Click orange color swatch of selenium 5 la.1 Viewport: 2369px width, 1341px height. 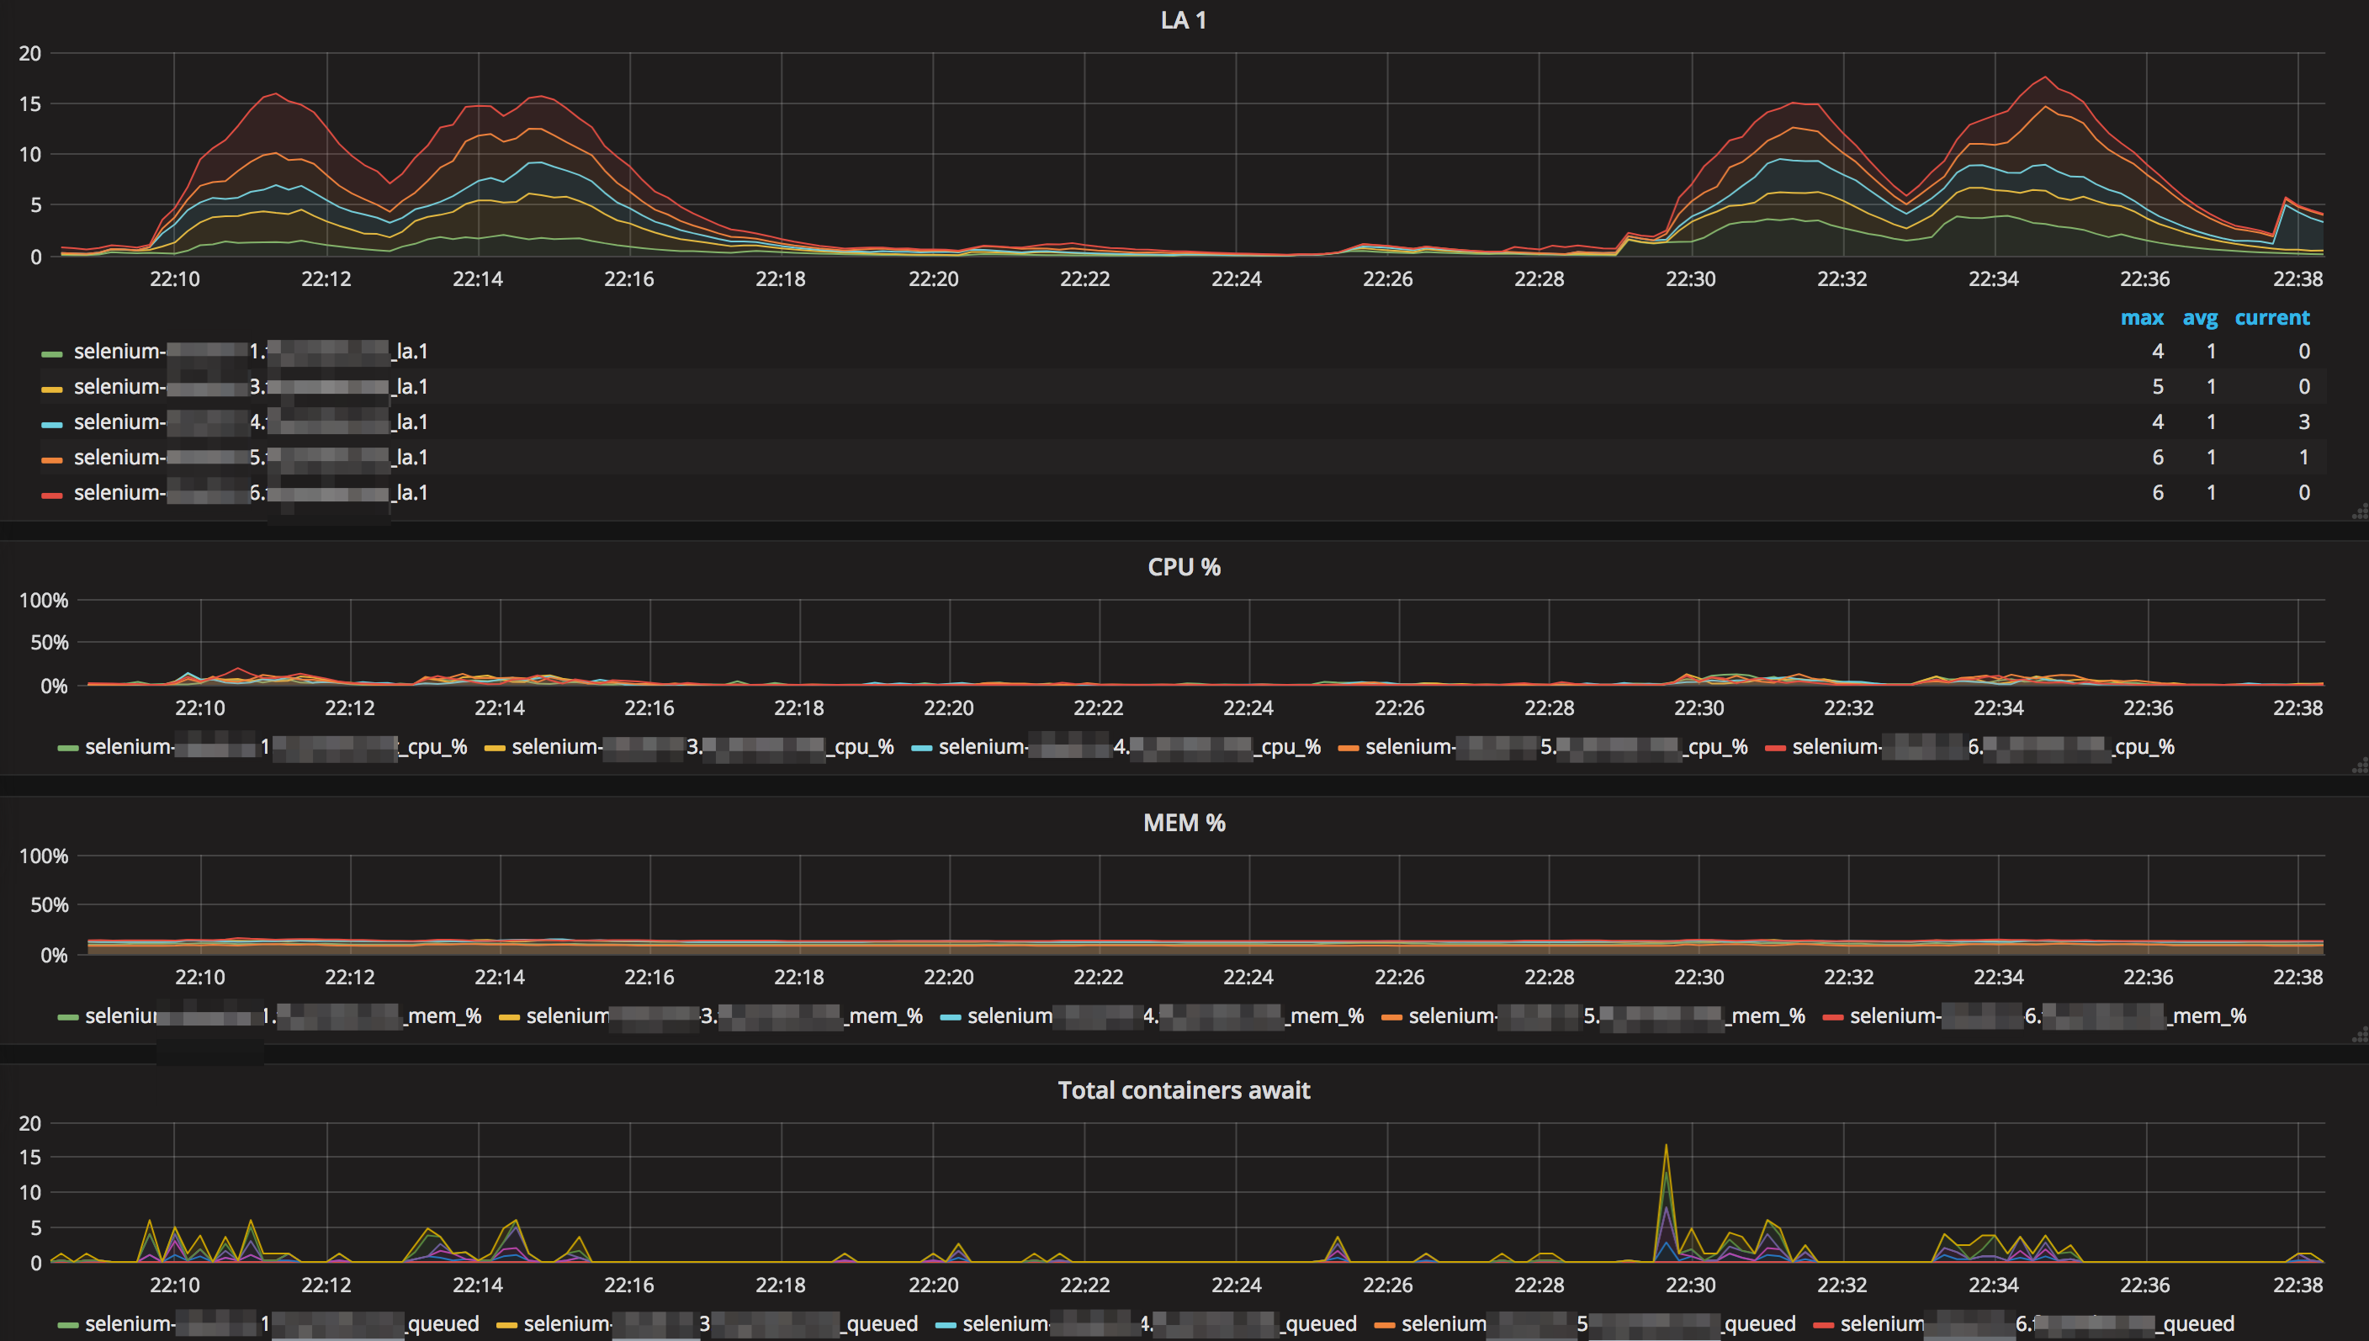click(x=51, y=459)
